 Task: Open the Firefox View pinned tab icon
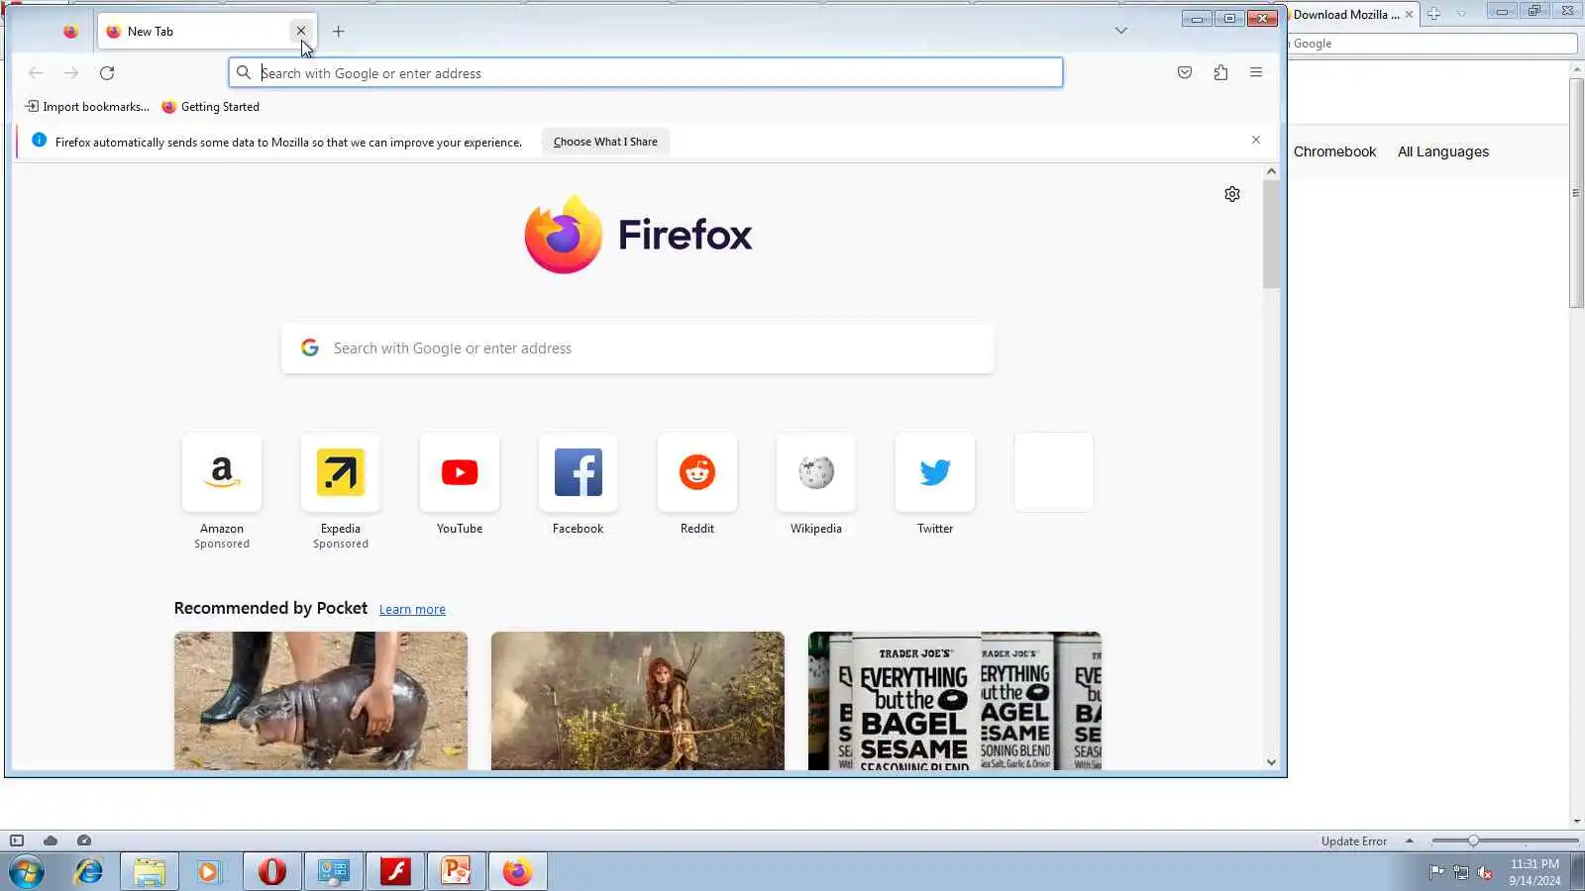click(x=70, y=31)
